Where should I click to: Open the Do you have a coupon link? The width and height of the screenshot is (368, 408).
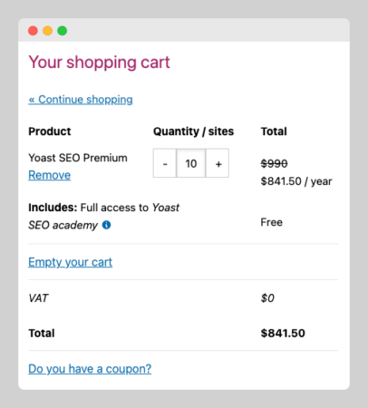tap(90, 369)
